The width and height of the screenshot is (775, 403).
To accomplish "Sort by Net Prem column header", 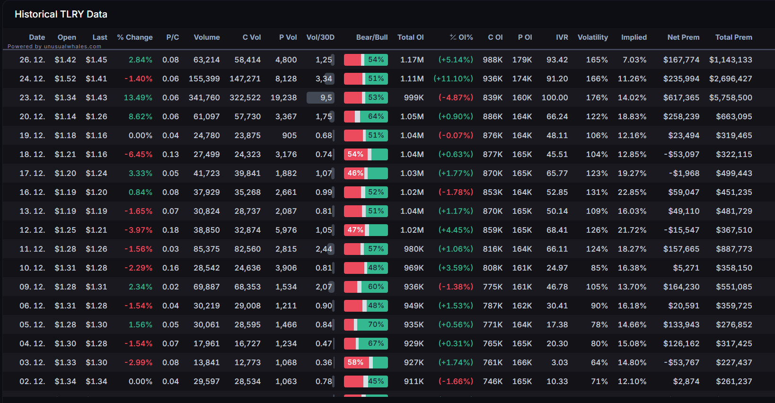I will point(683,37).
